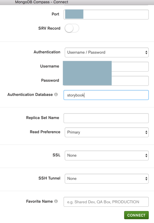Click the green CONNECT button
Screen dimensions: 154x223
point(136,215)
